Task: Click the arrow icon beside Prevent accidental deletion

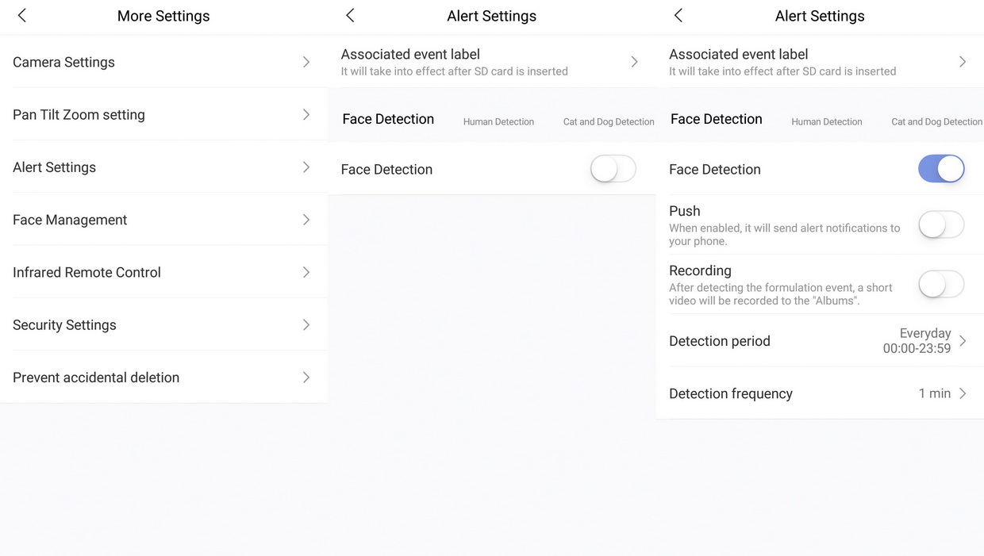Action: (x=306, y=378)
